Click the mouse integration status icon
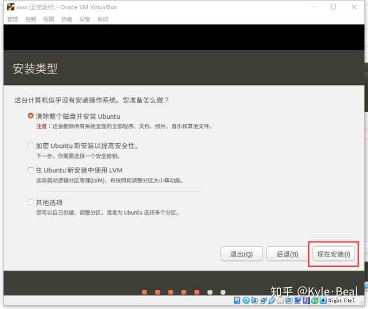Screen dimensions: 368x309 (x=315, y=300)
